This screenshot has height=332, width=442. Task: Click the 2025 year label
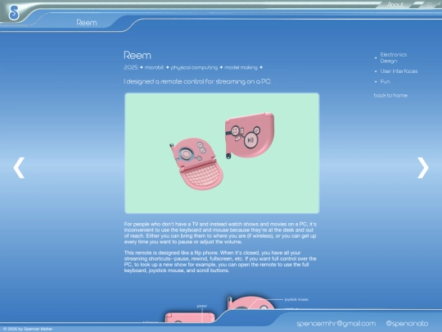[x=131, y=67]
